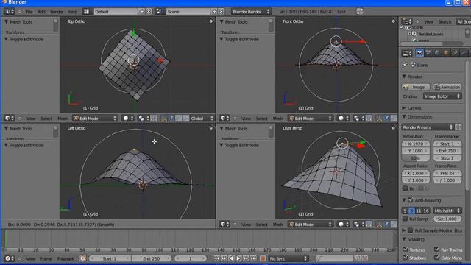Open the File menu
471x265 pixels.
(x=29, y=12)
